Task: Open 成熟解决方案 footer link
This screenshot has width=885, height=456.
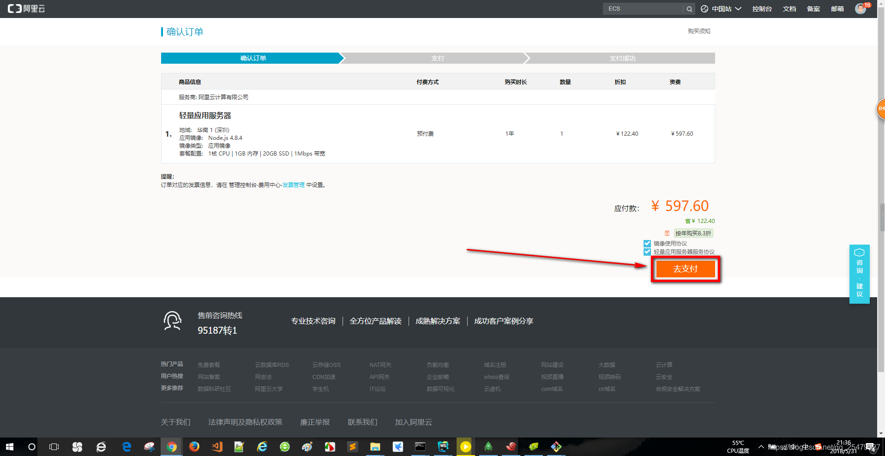Action: [x=438, y=321]
